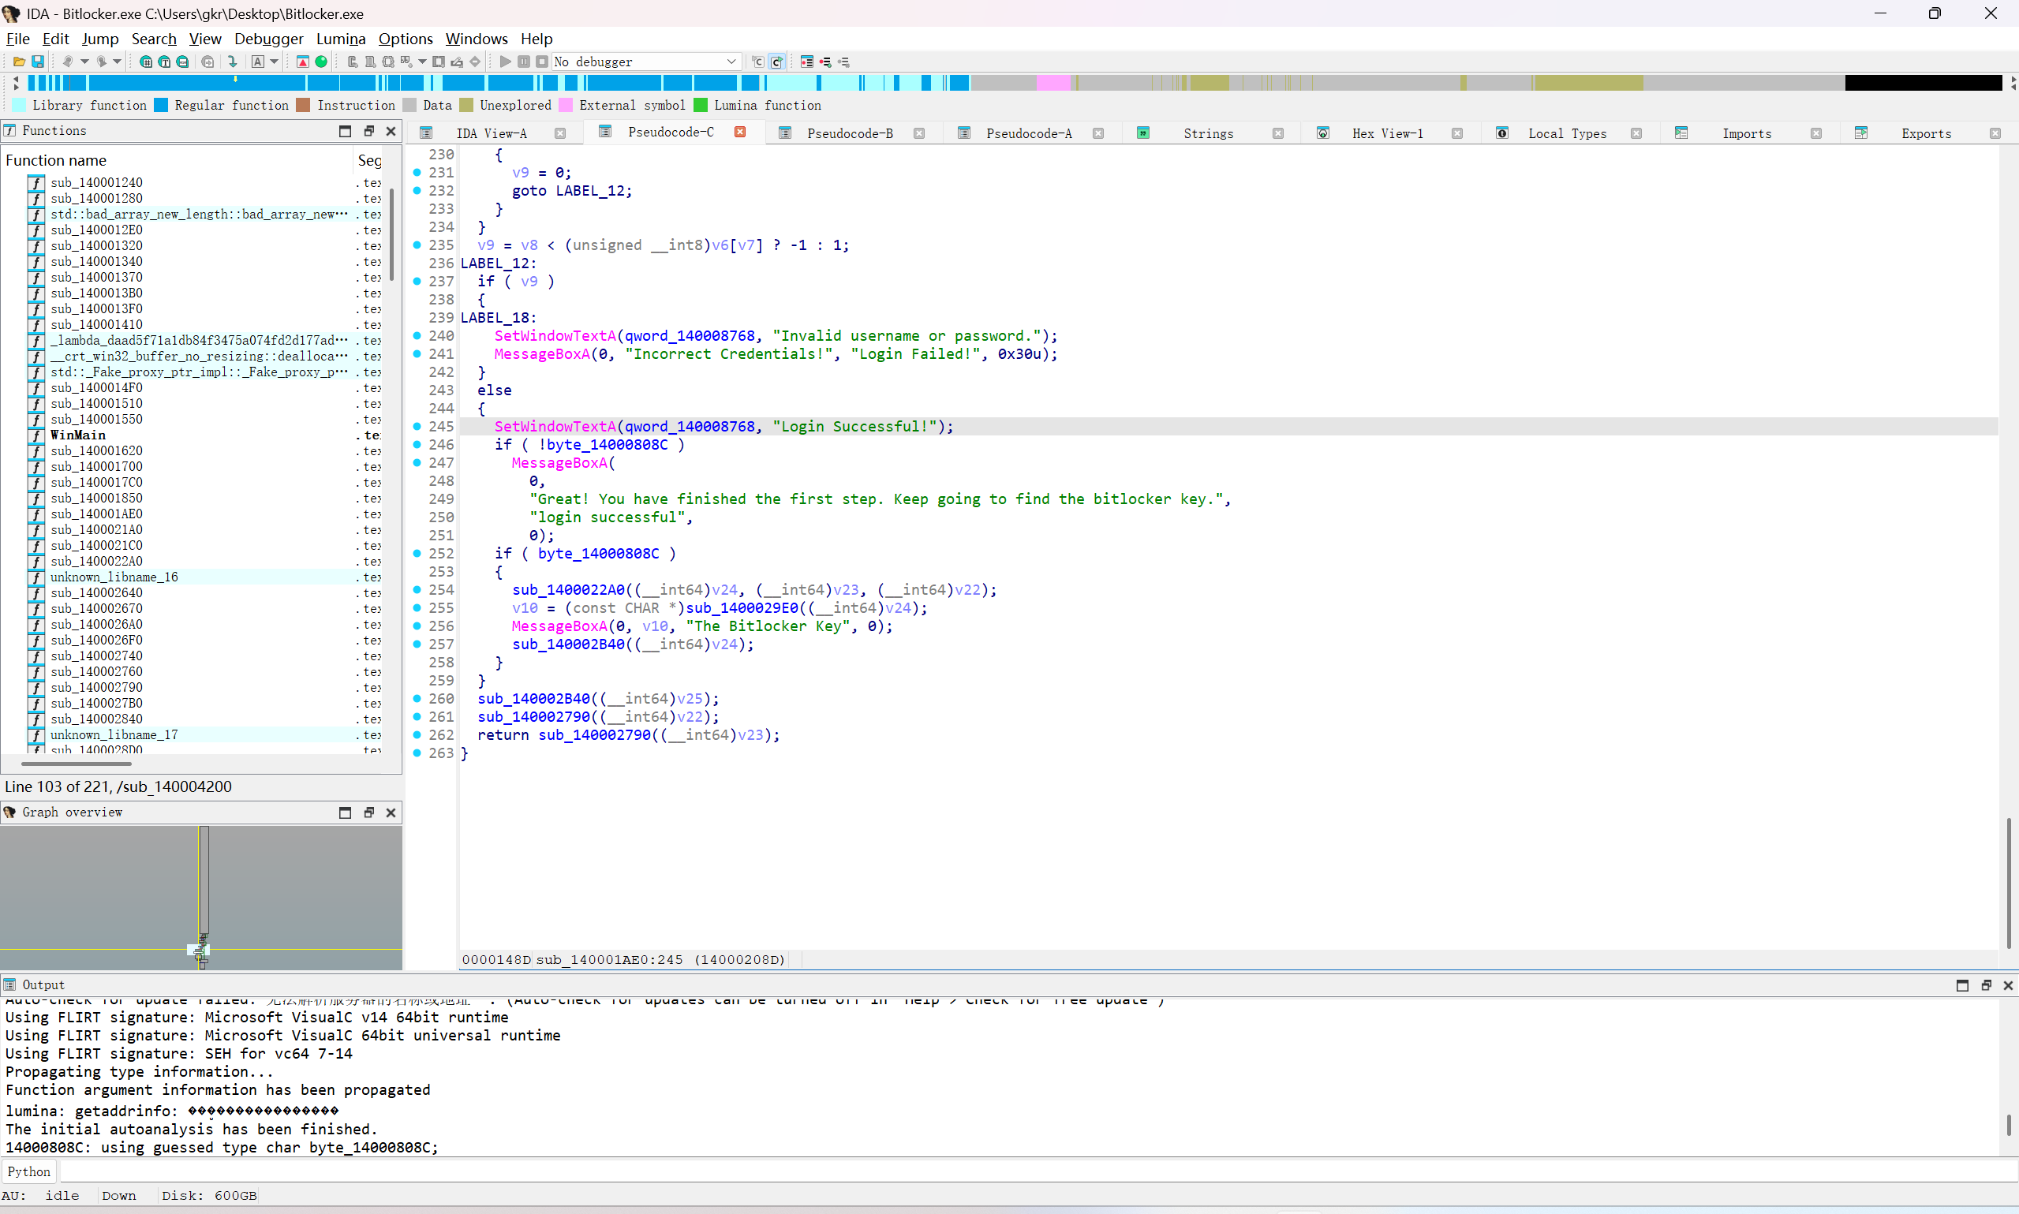Viewport: 2019px width, 1214px height.
Task: Open the No debugger dropdown
Action: 731,62
